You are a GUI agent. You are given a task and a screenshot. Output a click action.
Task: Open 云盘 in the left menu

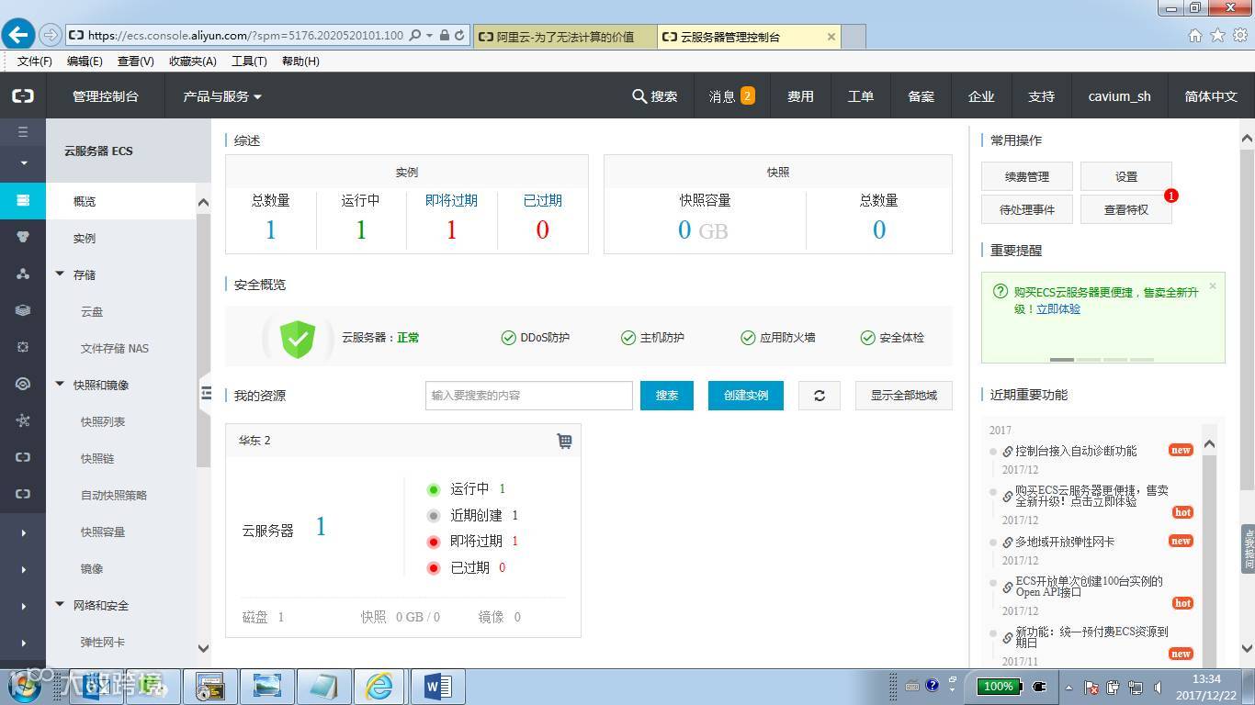click(92, 312)
